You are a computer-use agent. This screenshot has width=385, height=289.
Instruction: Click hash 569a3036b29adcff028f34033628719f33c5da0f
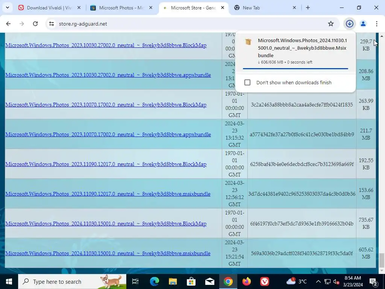click(302, 253)
